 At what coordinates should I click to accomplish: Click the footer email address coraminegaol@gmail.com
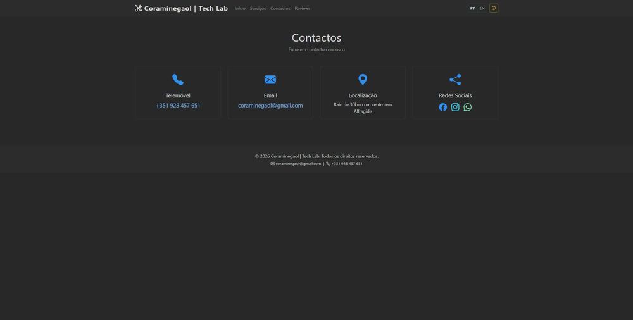point(298,164)
